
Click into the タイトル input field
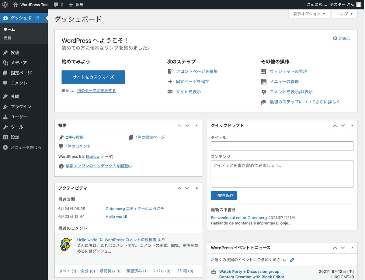point(282,146)
